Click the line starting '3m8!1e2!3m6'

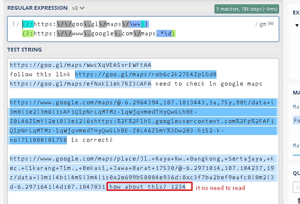point(103,112)
